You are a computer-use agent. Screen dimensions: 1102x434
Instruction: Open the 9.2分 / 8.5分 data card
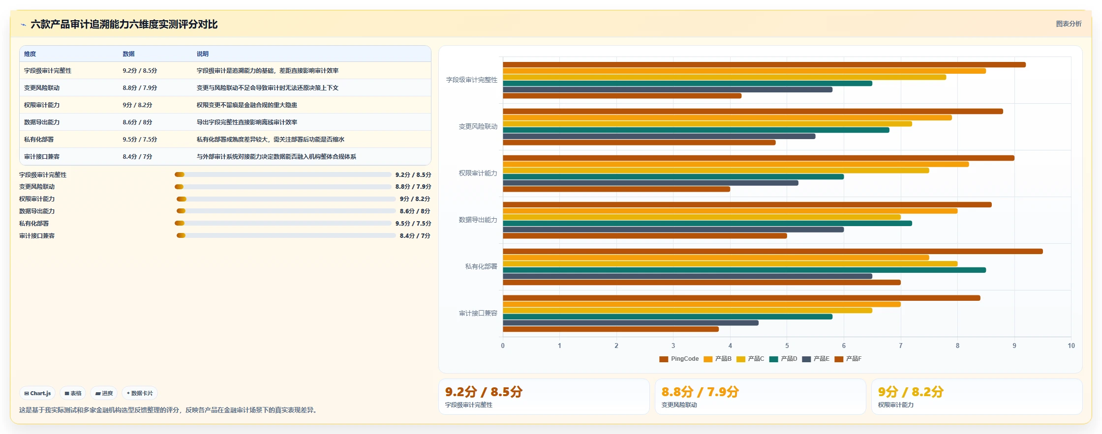(x=544, y=397)
